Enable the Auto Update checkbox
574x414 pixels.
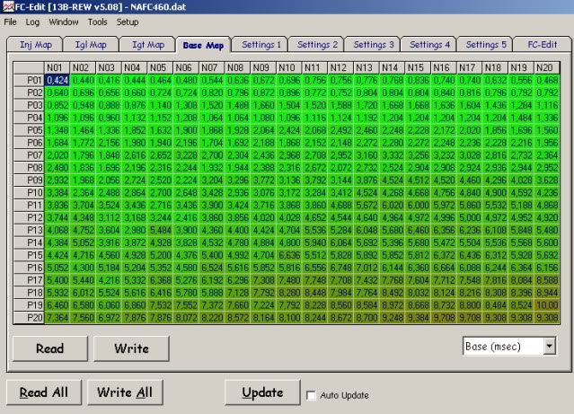tap(311, 395)
